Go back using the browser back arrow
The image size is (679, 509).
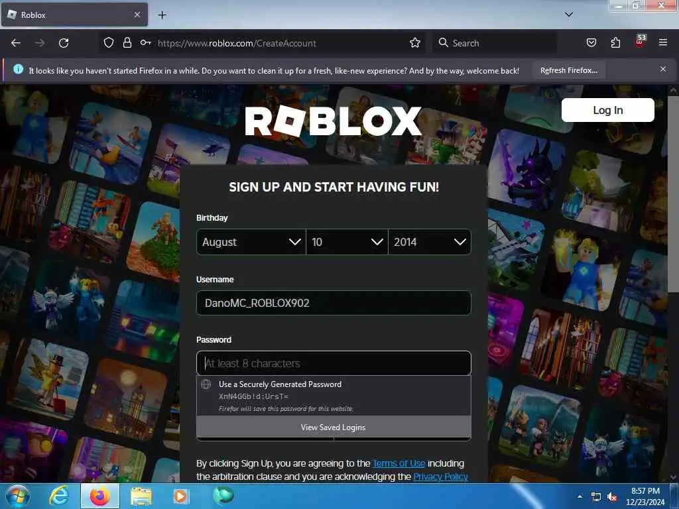click(x=16, y=43)
